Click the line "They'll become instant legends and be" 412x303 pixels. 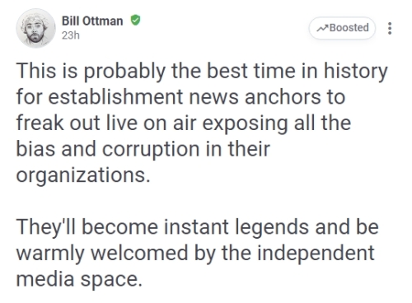pyautogui.click(x=197, y=227)
